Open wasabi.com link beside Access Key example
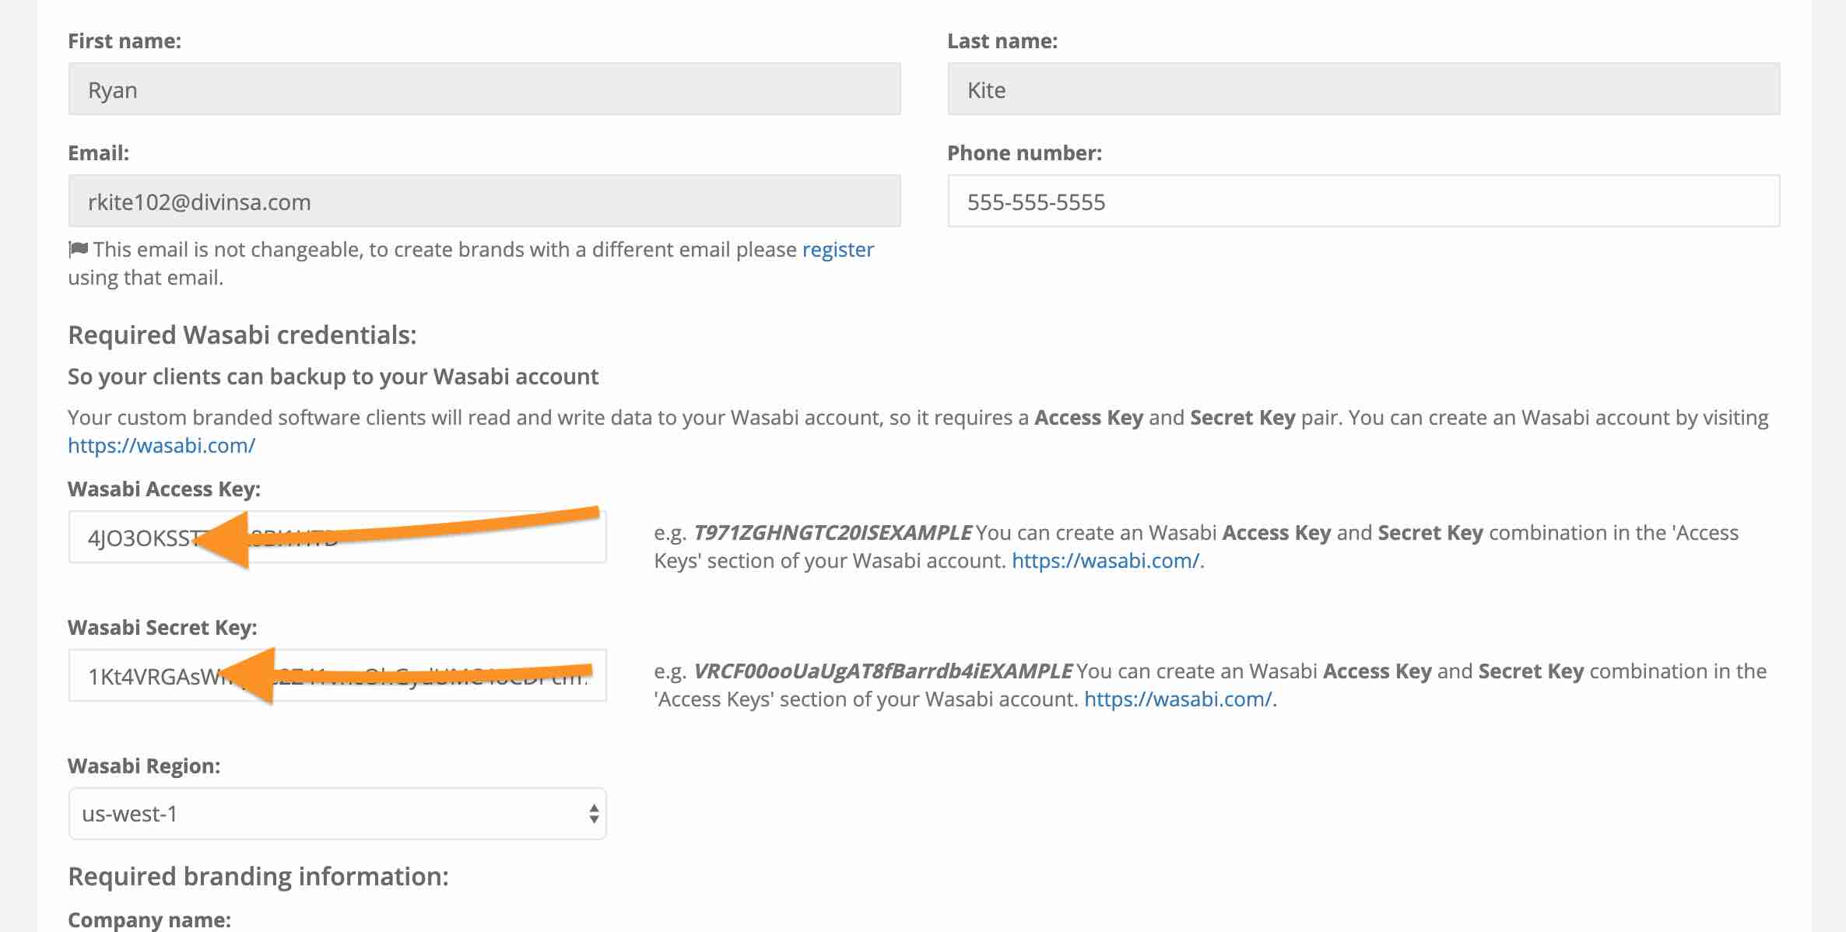 [1105, 561]
